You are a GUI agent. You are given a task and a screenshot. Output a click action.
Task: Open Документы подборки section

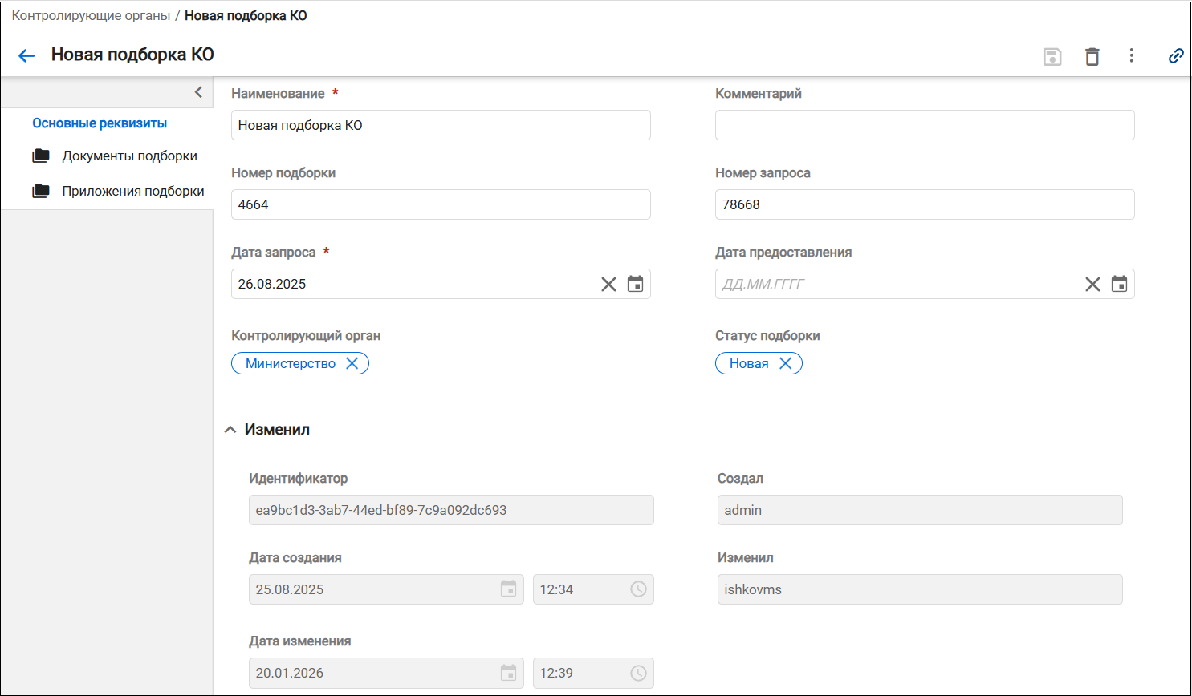click(x=129, y=156)
